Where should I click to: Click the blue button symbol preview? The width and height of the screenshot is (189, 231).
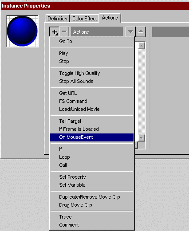tap(22, 31)
